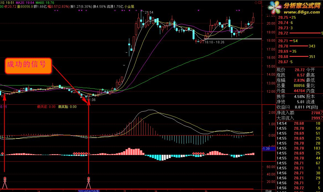Click the -1.39 value box on axis
This screenshot has width=323, height=192.
click(x=268, y=148)
